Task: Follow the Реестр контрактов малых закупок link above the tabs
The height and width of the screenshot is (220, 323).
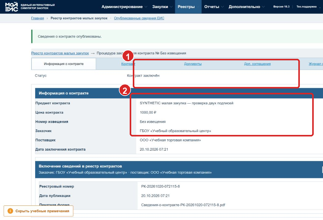Action: (60, 53)
